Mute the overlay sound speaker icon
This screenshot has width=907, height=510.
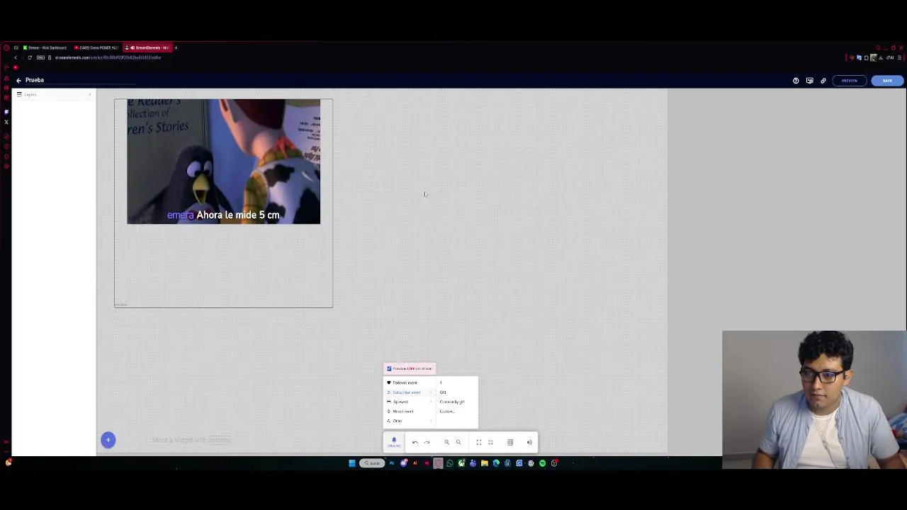pos(529,442)
